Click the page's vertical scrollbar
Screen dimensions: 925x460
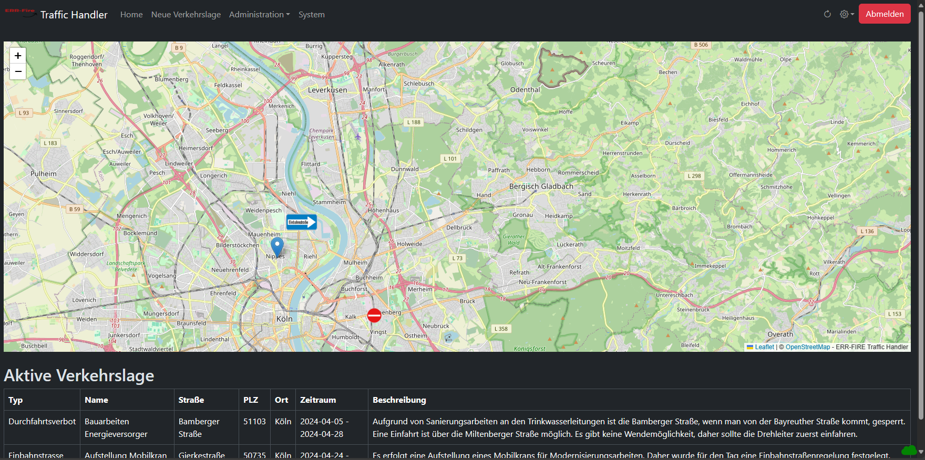(921, 210)
